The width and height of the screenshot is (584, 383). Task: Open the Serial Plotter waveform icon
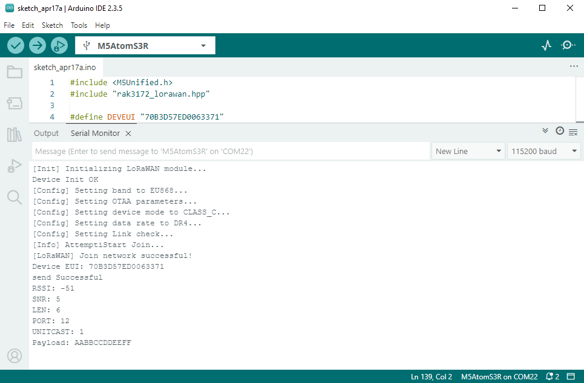[546, 45]
